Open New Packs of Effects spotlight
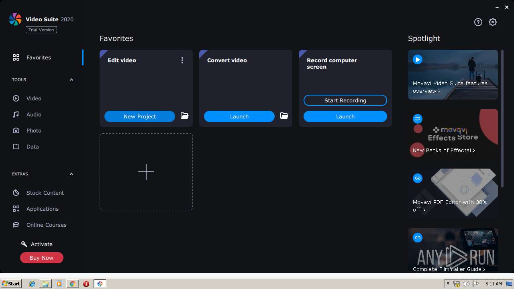Viewport: 514px width, 289px height. [453, 134]
